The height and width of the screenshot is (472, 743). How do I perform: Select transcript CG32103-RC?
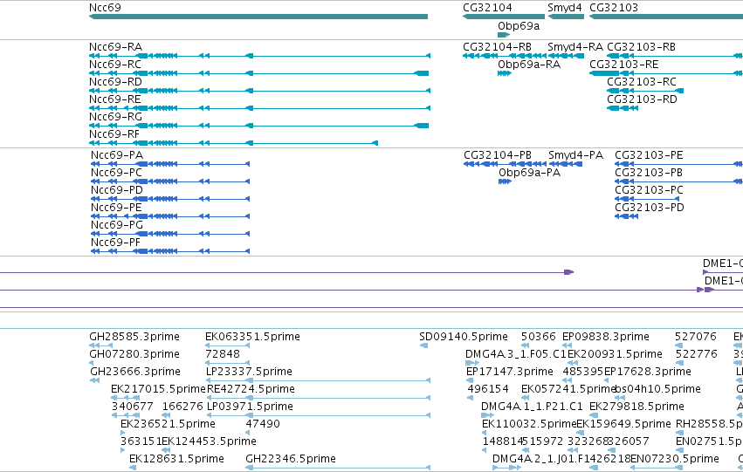point(645,91)
